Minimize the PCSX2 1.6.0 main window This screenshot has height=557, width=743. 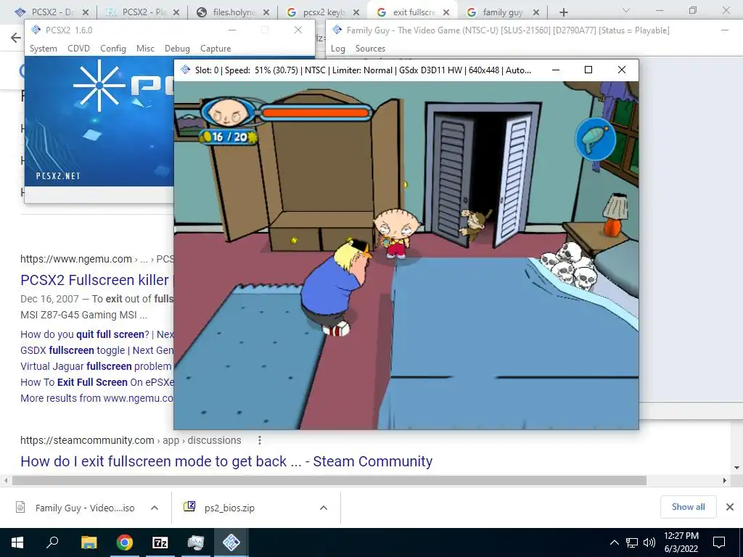point(231,30)
